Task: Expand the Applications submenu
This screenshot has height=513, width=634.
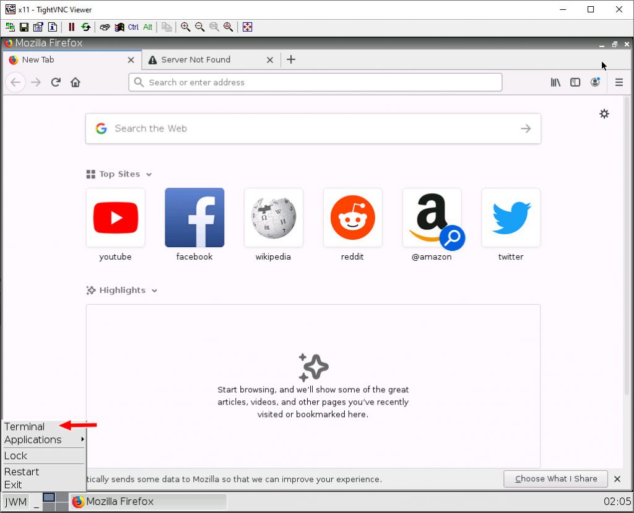Action: [x=32, y=439]
